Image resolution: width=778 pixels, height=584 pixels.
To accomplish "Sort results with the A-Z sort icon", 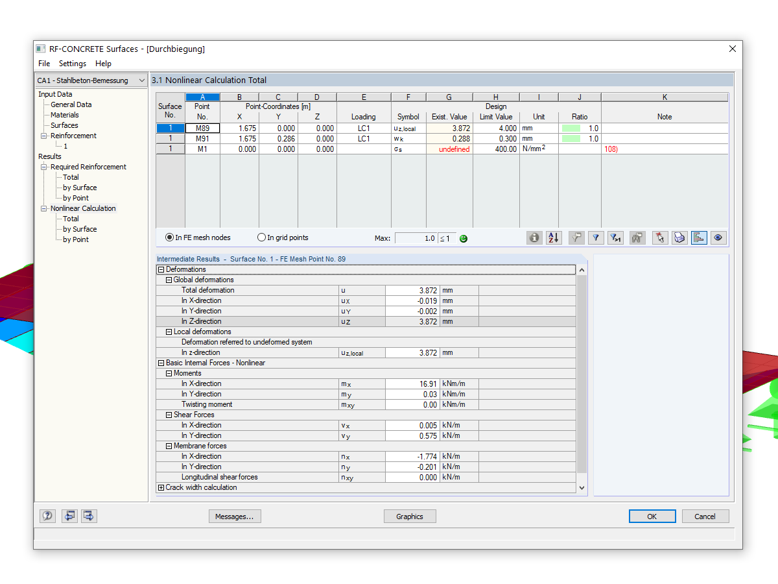I will click(553, 238).
